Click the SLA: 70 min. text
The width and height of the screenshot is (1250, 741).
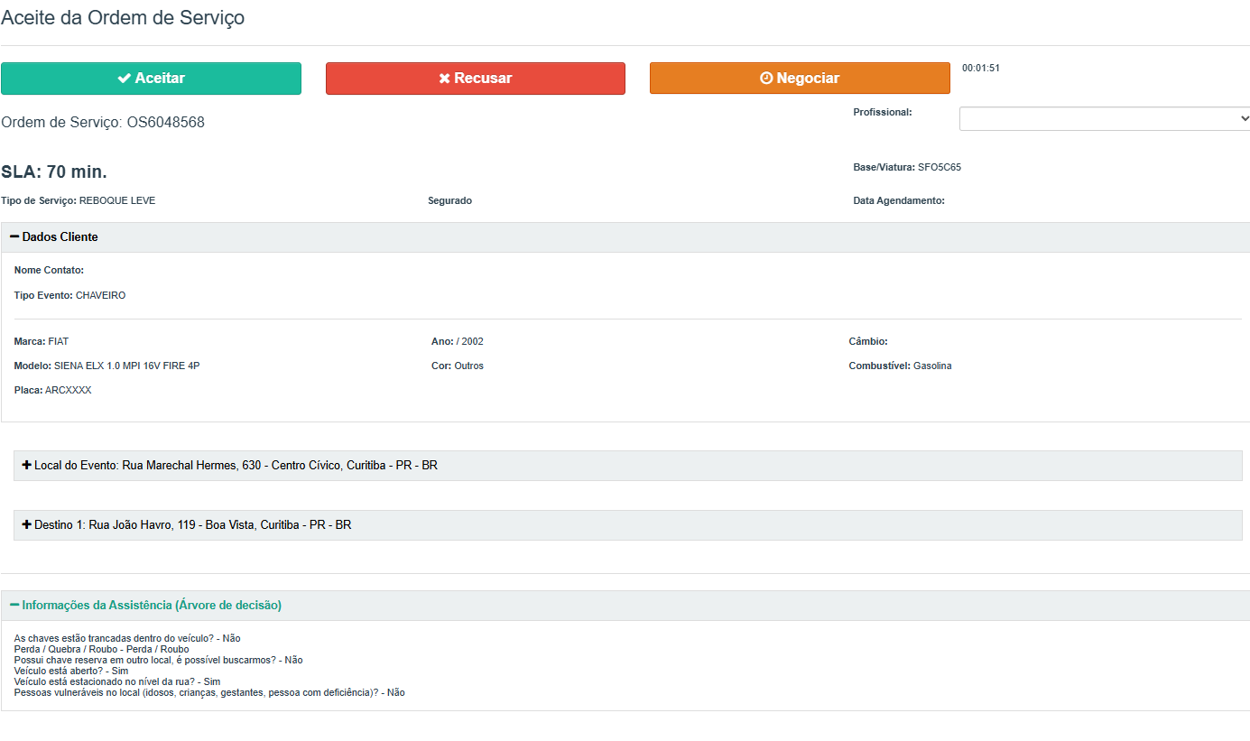click(x=54, y=172)
